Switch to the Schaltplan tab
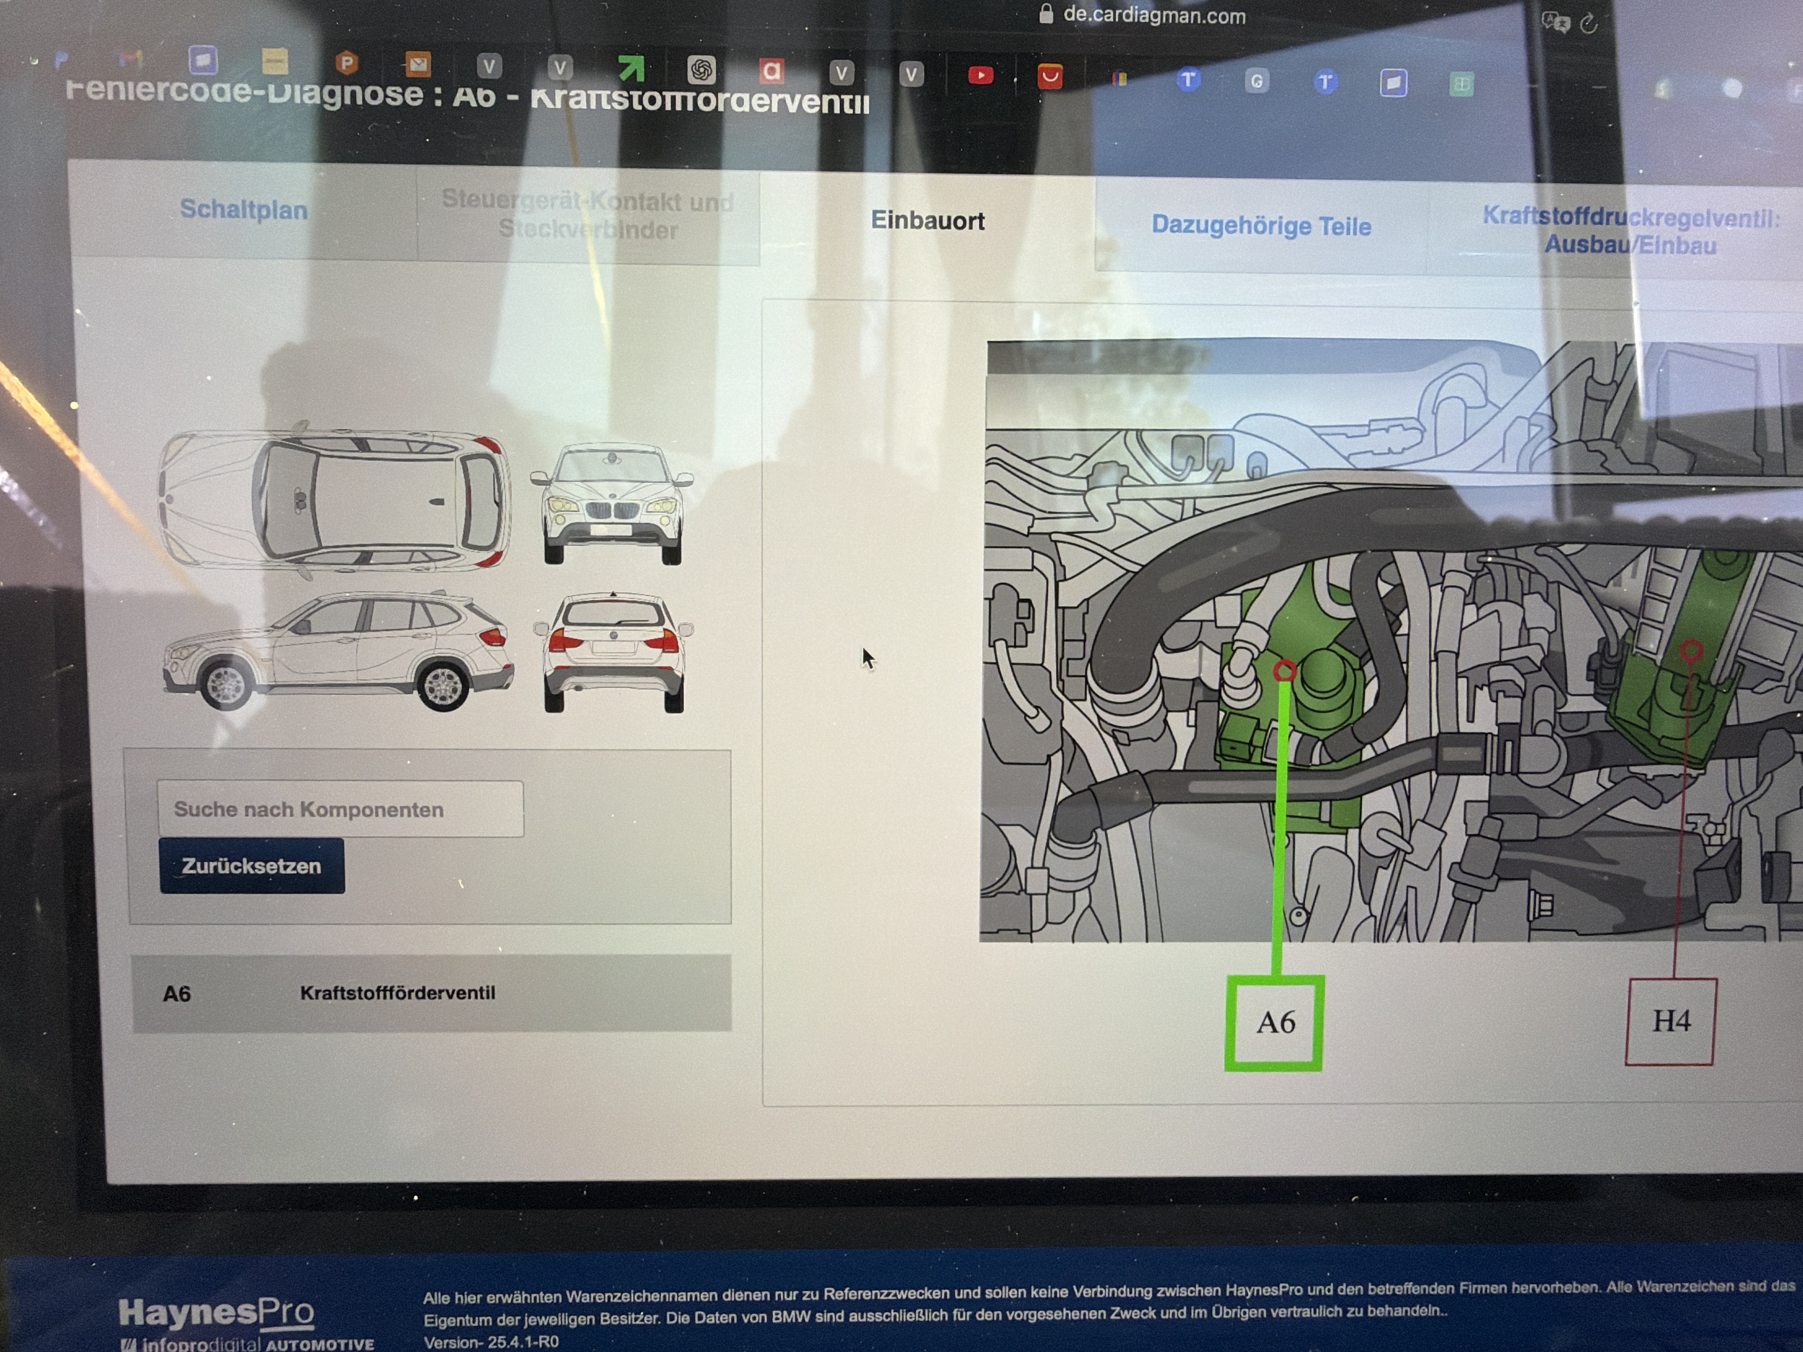Screen dimensions: 1803x1352 [244, 209]
